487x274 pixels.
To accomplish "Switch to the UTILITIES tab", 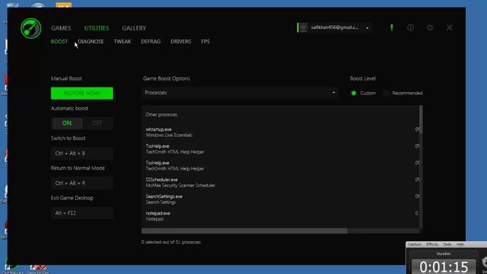I will tap(97, 28).
